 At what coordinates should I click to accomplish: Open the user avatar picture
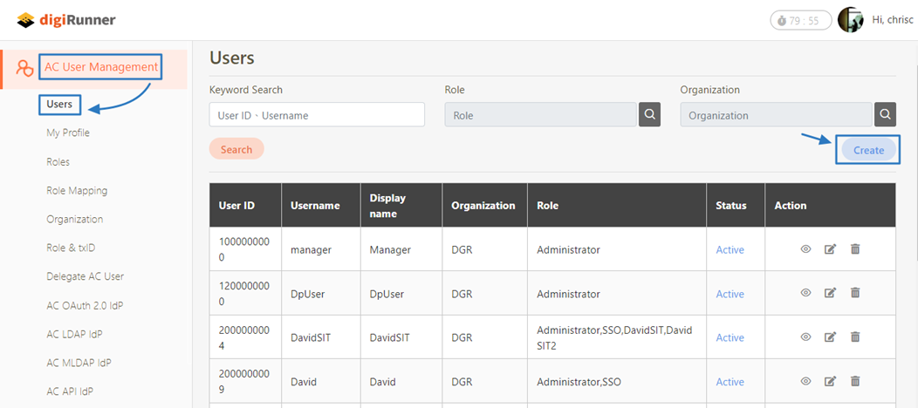click(x=850, y=20)
